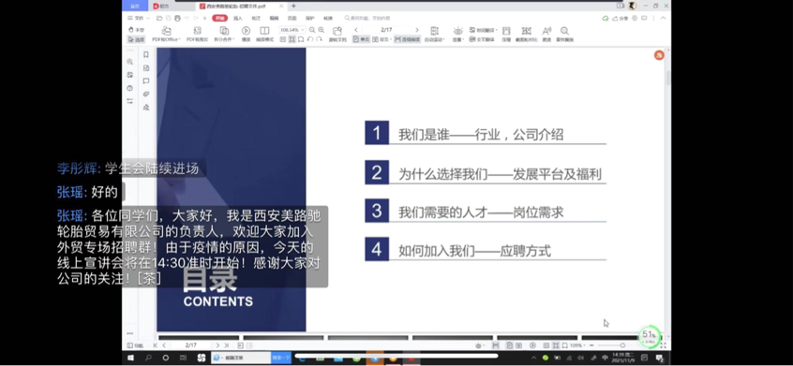This screenshot has height=366, width=793.
Task: Switch to the 插入 (Insert) tab
Action: click(x=238, y=18)
